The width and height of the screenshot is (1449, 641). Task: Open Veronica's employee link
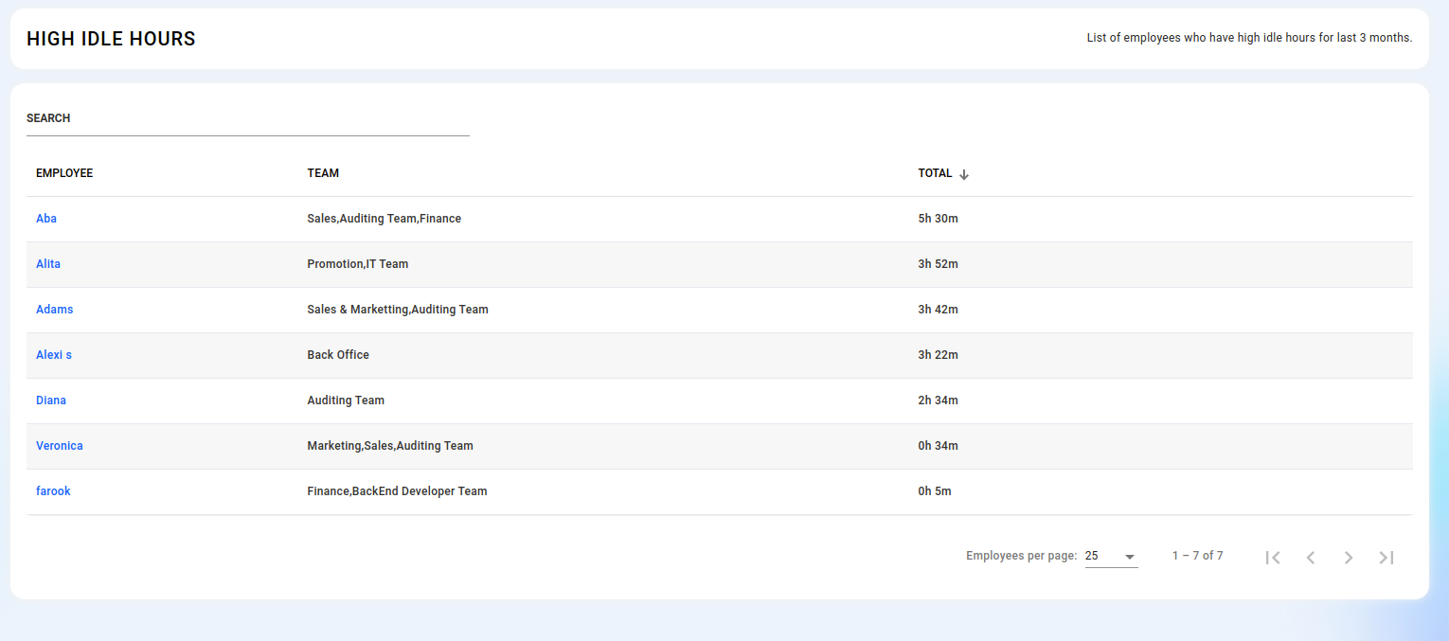coord(60,446)
